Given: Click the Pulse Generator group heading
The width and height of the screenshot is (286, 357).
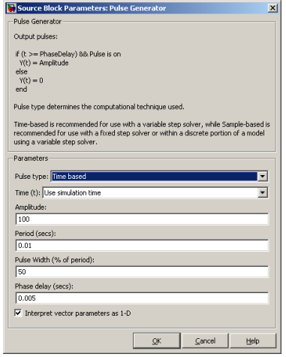Looking at the screenshot, I should pos(38,22).
